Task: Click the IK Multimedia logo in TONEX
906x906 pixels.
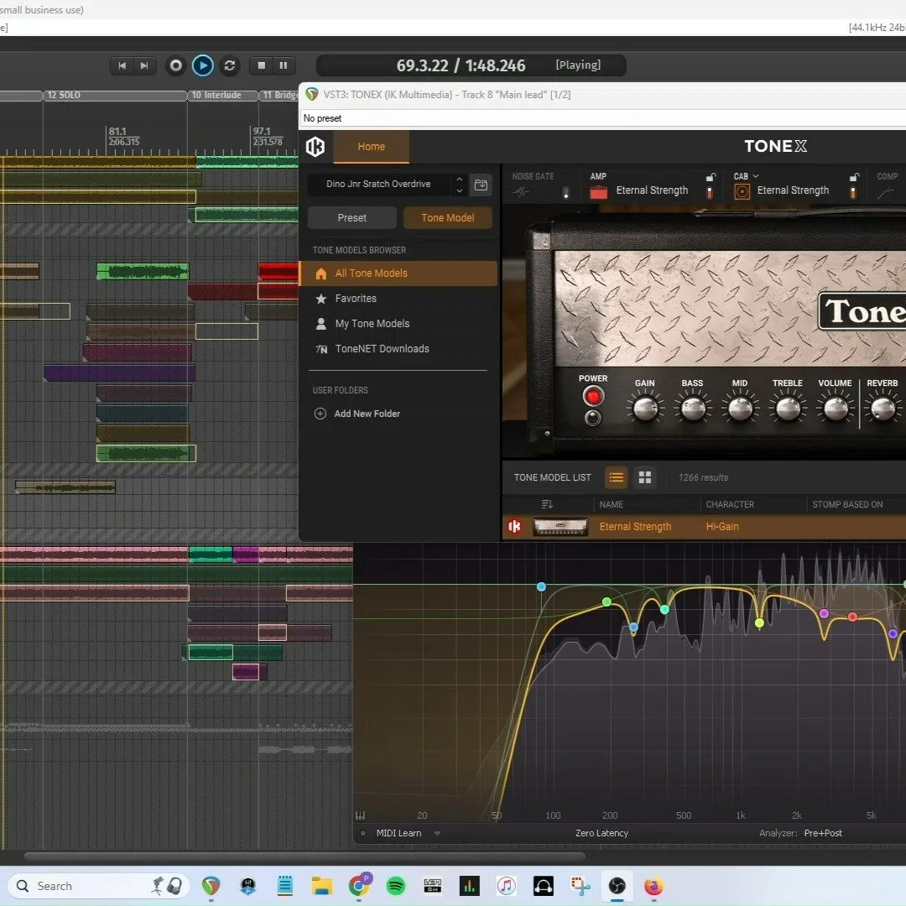Action: (315, 147)
